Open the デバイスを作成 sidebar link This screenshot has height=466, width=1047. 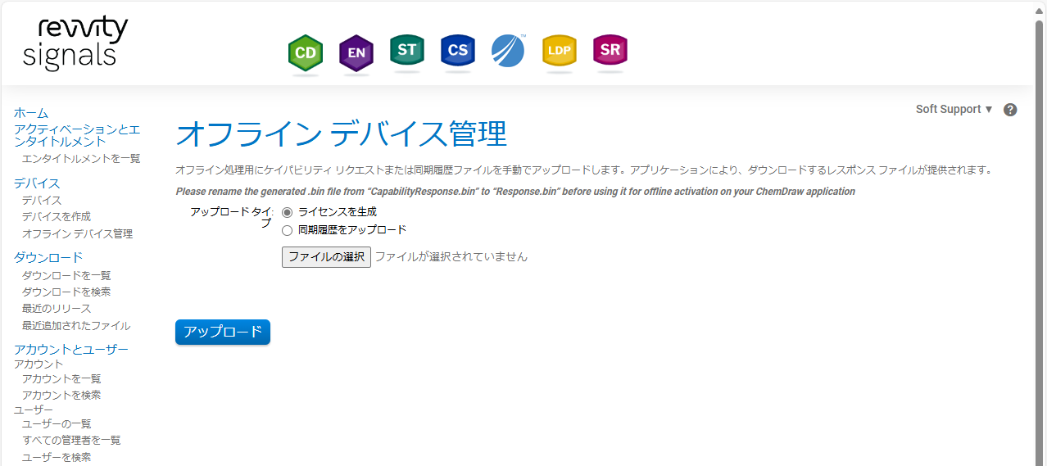57,217
